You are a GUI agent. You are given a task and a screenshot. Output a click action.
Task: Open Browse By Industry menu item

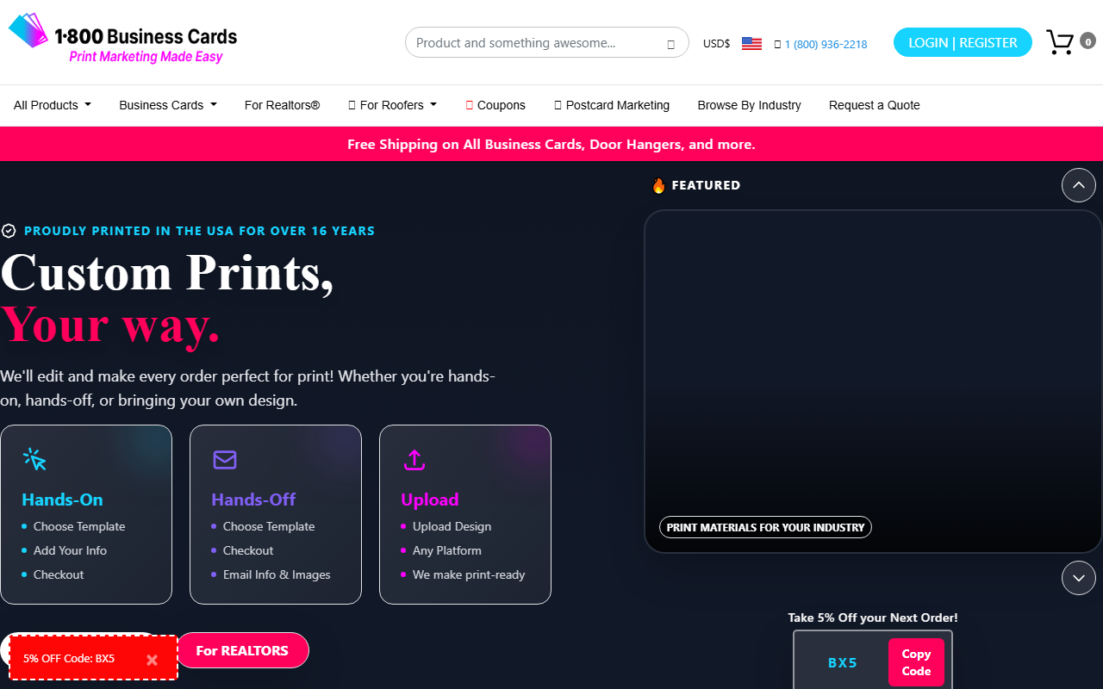point(750,105)
